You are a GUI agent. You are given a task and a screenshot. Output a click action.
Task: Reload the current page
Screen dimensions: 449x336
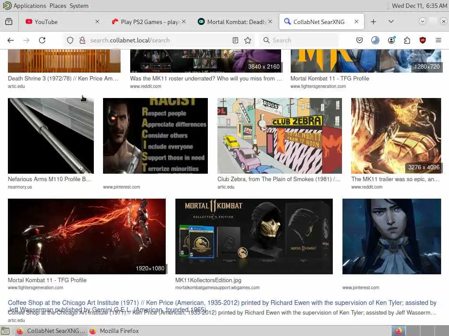tap(42, 40)
